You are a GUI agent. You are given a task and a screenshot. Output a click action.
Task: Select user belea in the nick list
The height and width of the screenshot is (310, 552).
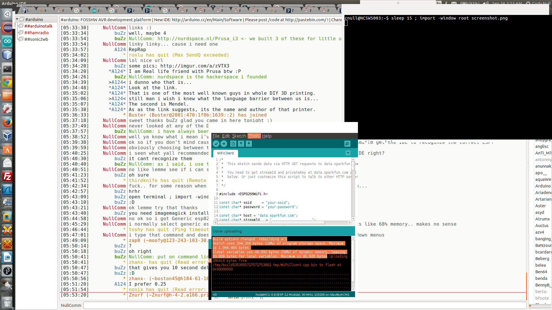click(x=540, y=265)
